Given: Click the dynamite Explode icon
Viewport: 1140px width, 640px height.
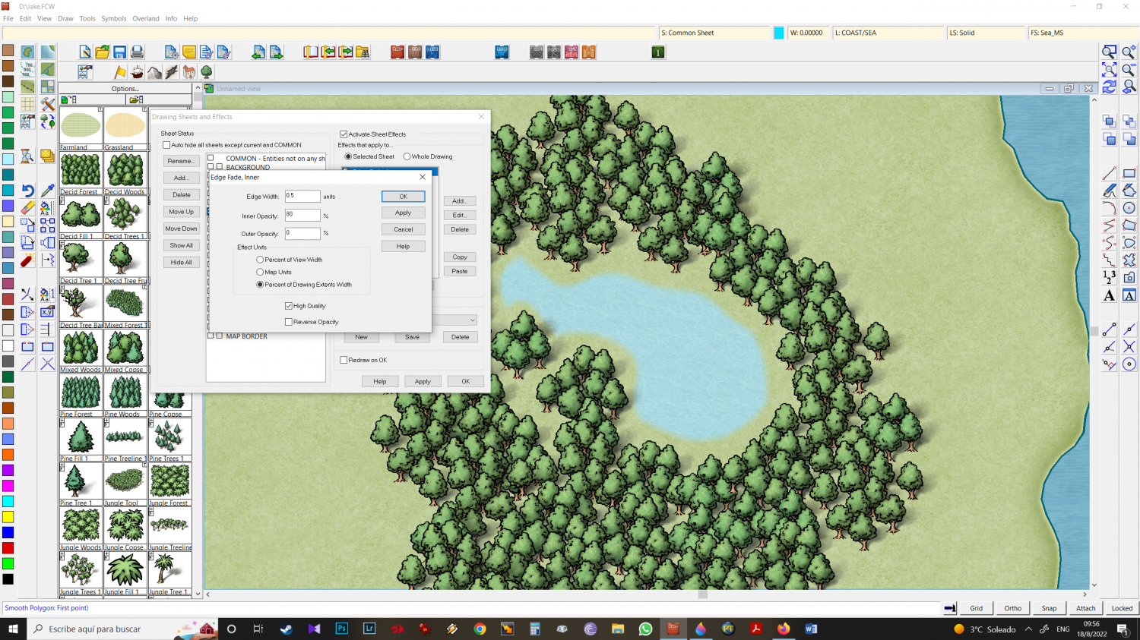Looking at the screenshot, I should 27,260.
